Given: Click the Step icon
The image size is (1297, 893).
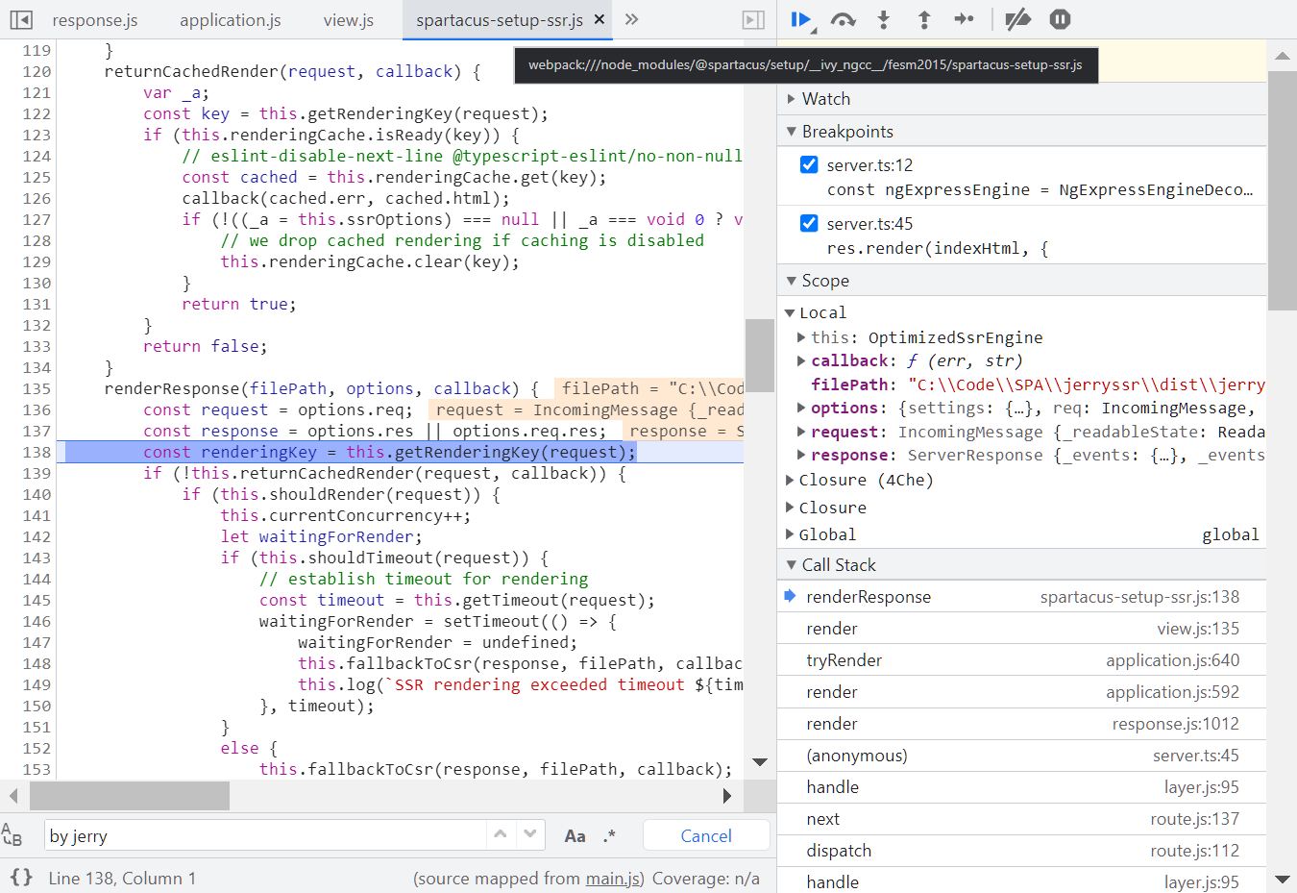Looking at the screenshot, I should (965, 19).
